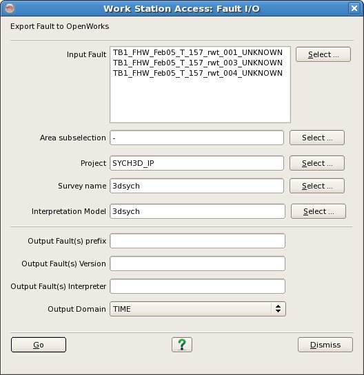
Task: Dismiss the export dialog
Action: click(x=325, y=345)
